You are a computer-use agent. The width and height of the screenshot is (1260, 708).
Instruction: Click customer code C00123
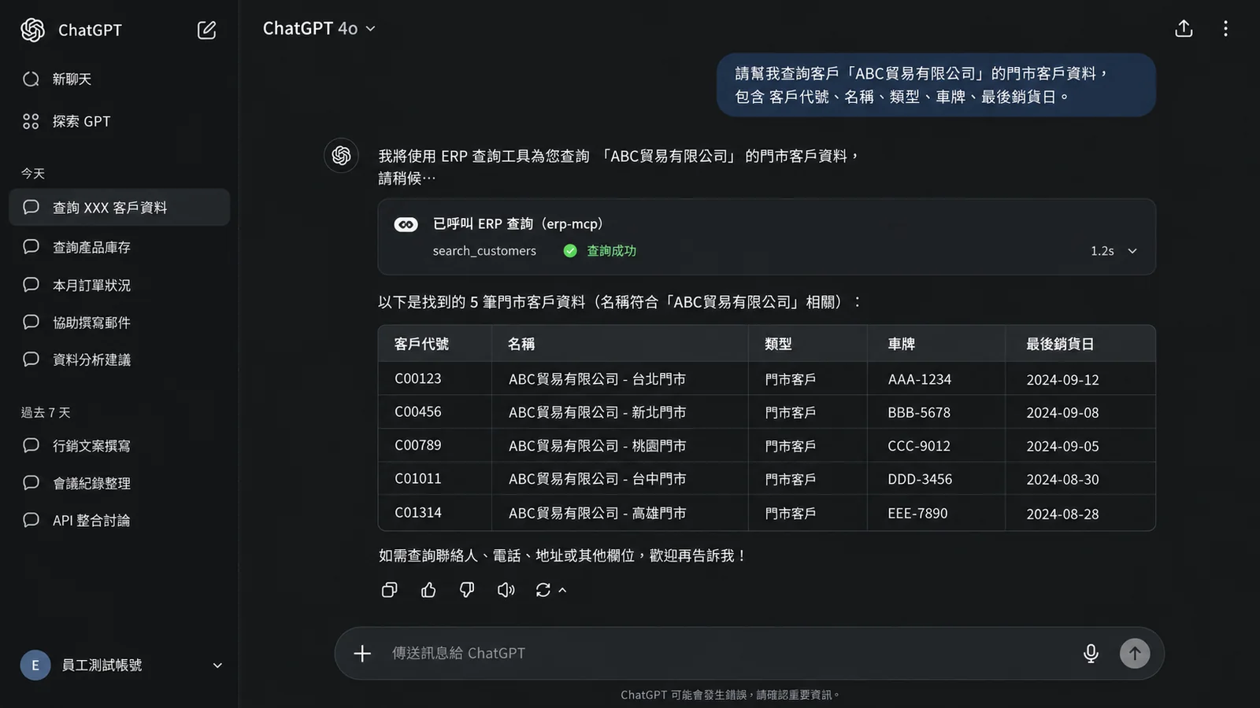click(x=418, y=378)
